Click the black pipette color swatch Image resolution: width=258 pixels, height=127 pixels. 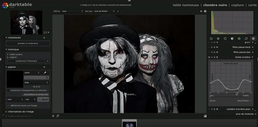(15, 79)
